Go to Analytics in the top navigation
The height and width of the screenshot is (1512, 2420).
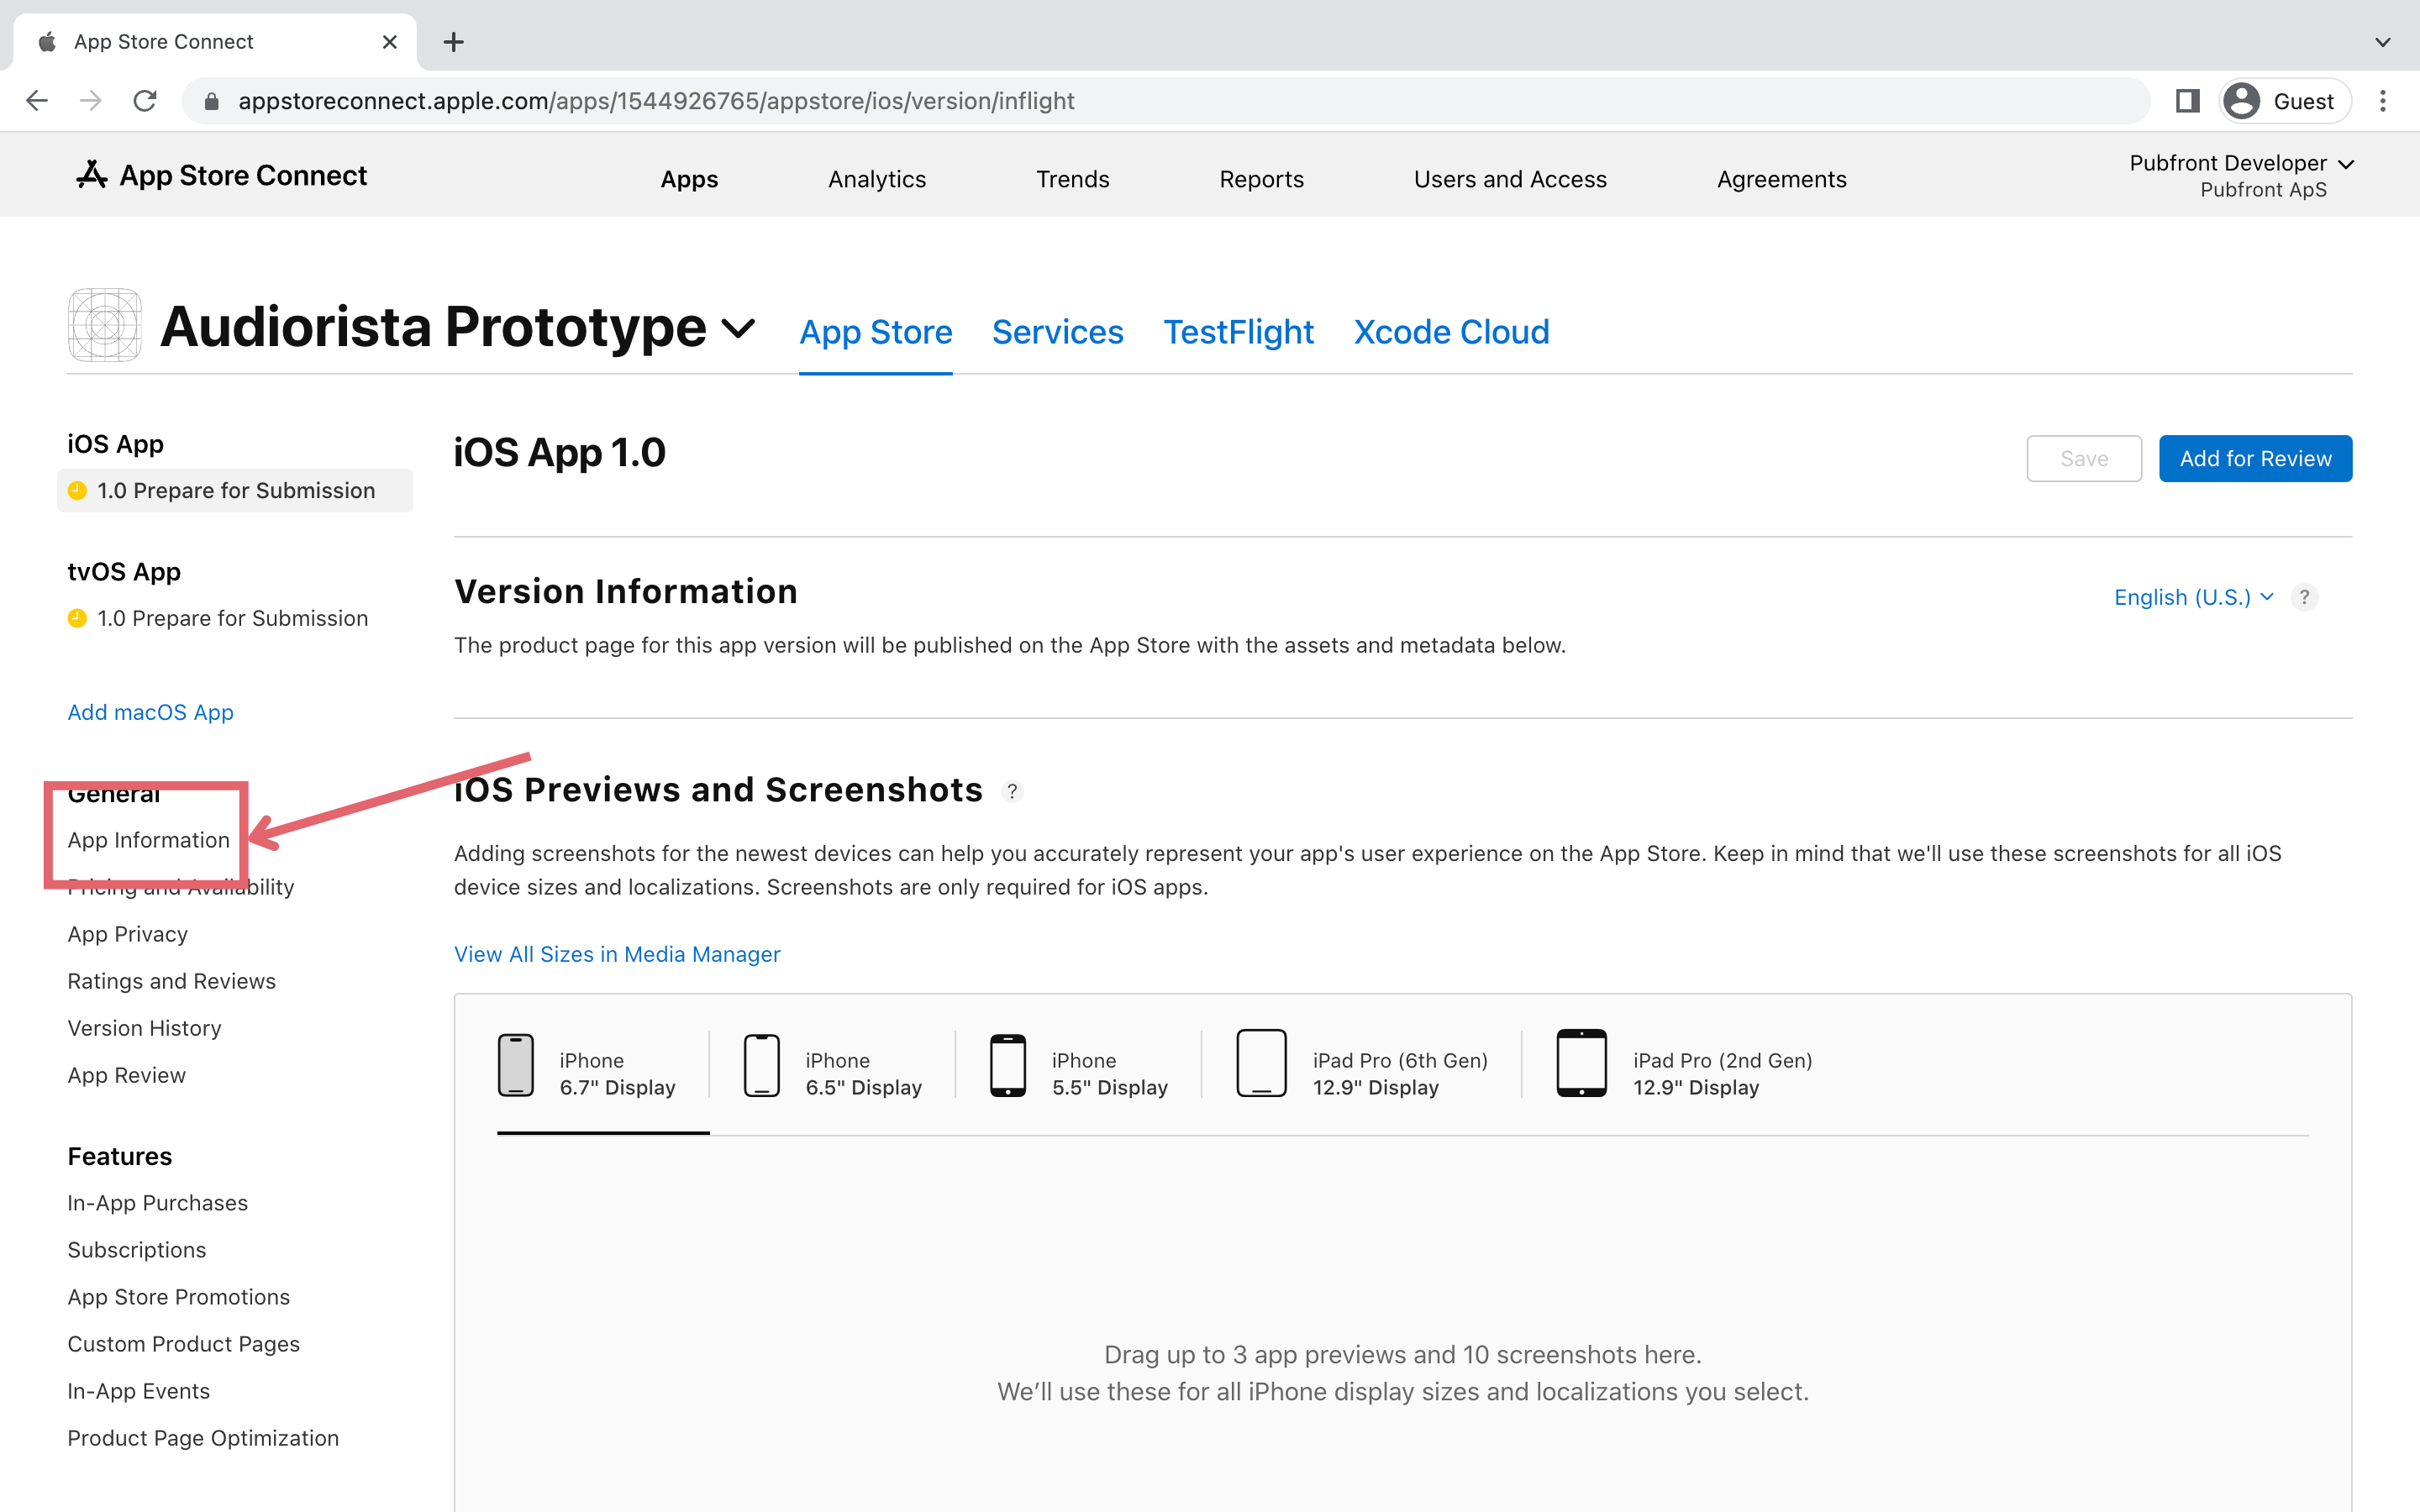pos(877,179)
